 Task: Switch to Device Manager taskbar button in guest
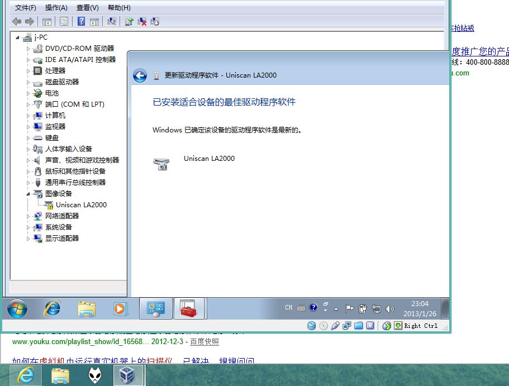[x=156, y=308]
